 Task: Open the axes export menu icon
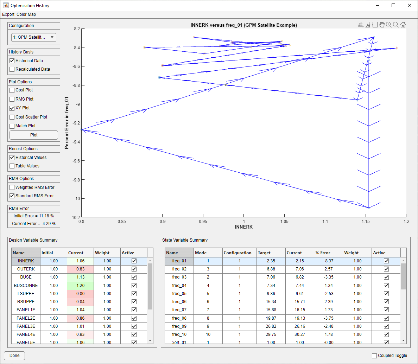(360, 25)
